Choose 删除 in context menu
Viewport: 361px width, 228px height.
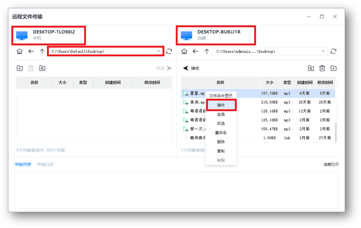(221, 142)
